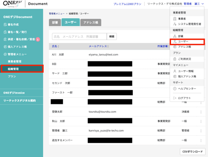Open the アドレス帳 tab
Viewport: 208px width, 157px height.
click(91, 22)
